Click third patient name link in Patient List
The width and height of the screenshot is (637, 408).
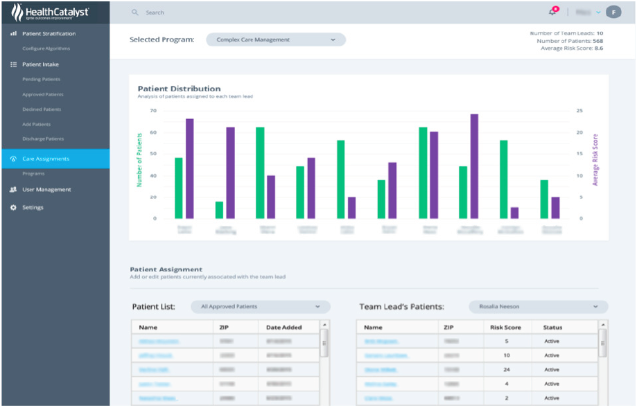154,370
